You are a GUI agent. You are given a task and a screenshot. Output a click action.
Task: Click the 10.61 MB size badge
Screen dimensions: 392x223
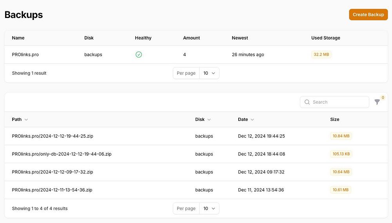click(x=340, y=190)
